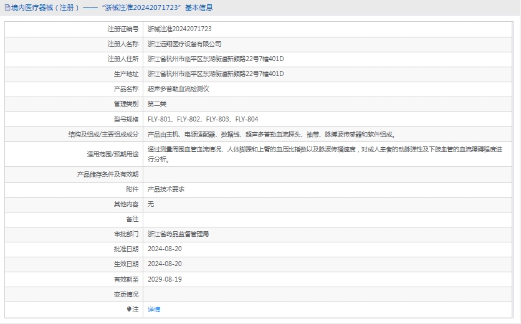The height and width of the screenshot is (324, 521).
Task: Click the bullet icon beside the 注 label
Action: pos(129,310)
